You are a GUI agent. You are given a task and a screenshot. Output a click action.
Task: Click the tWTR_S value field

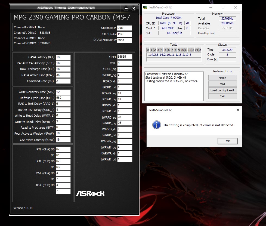coord(63,122)
